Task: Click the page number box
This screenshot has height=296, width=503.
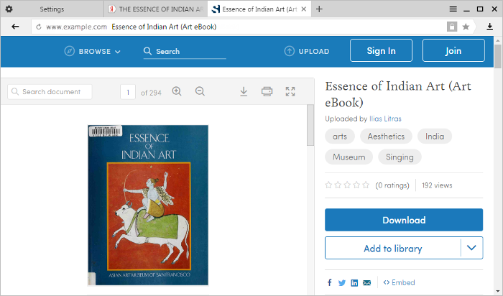Action: [128, 92]
